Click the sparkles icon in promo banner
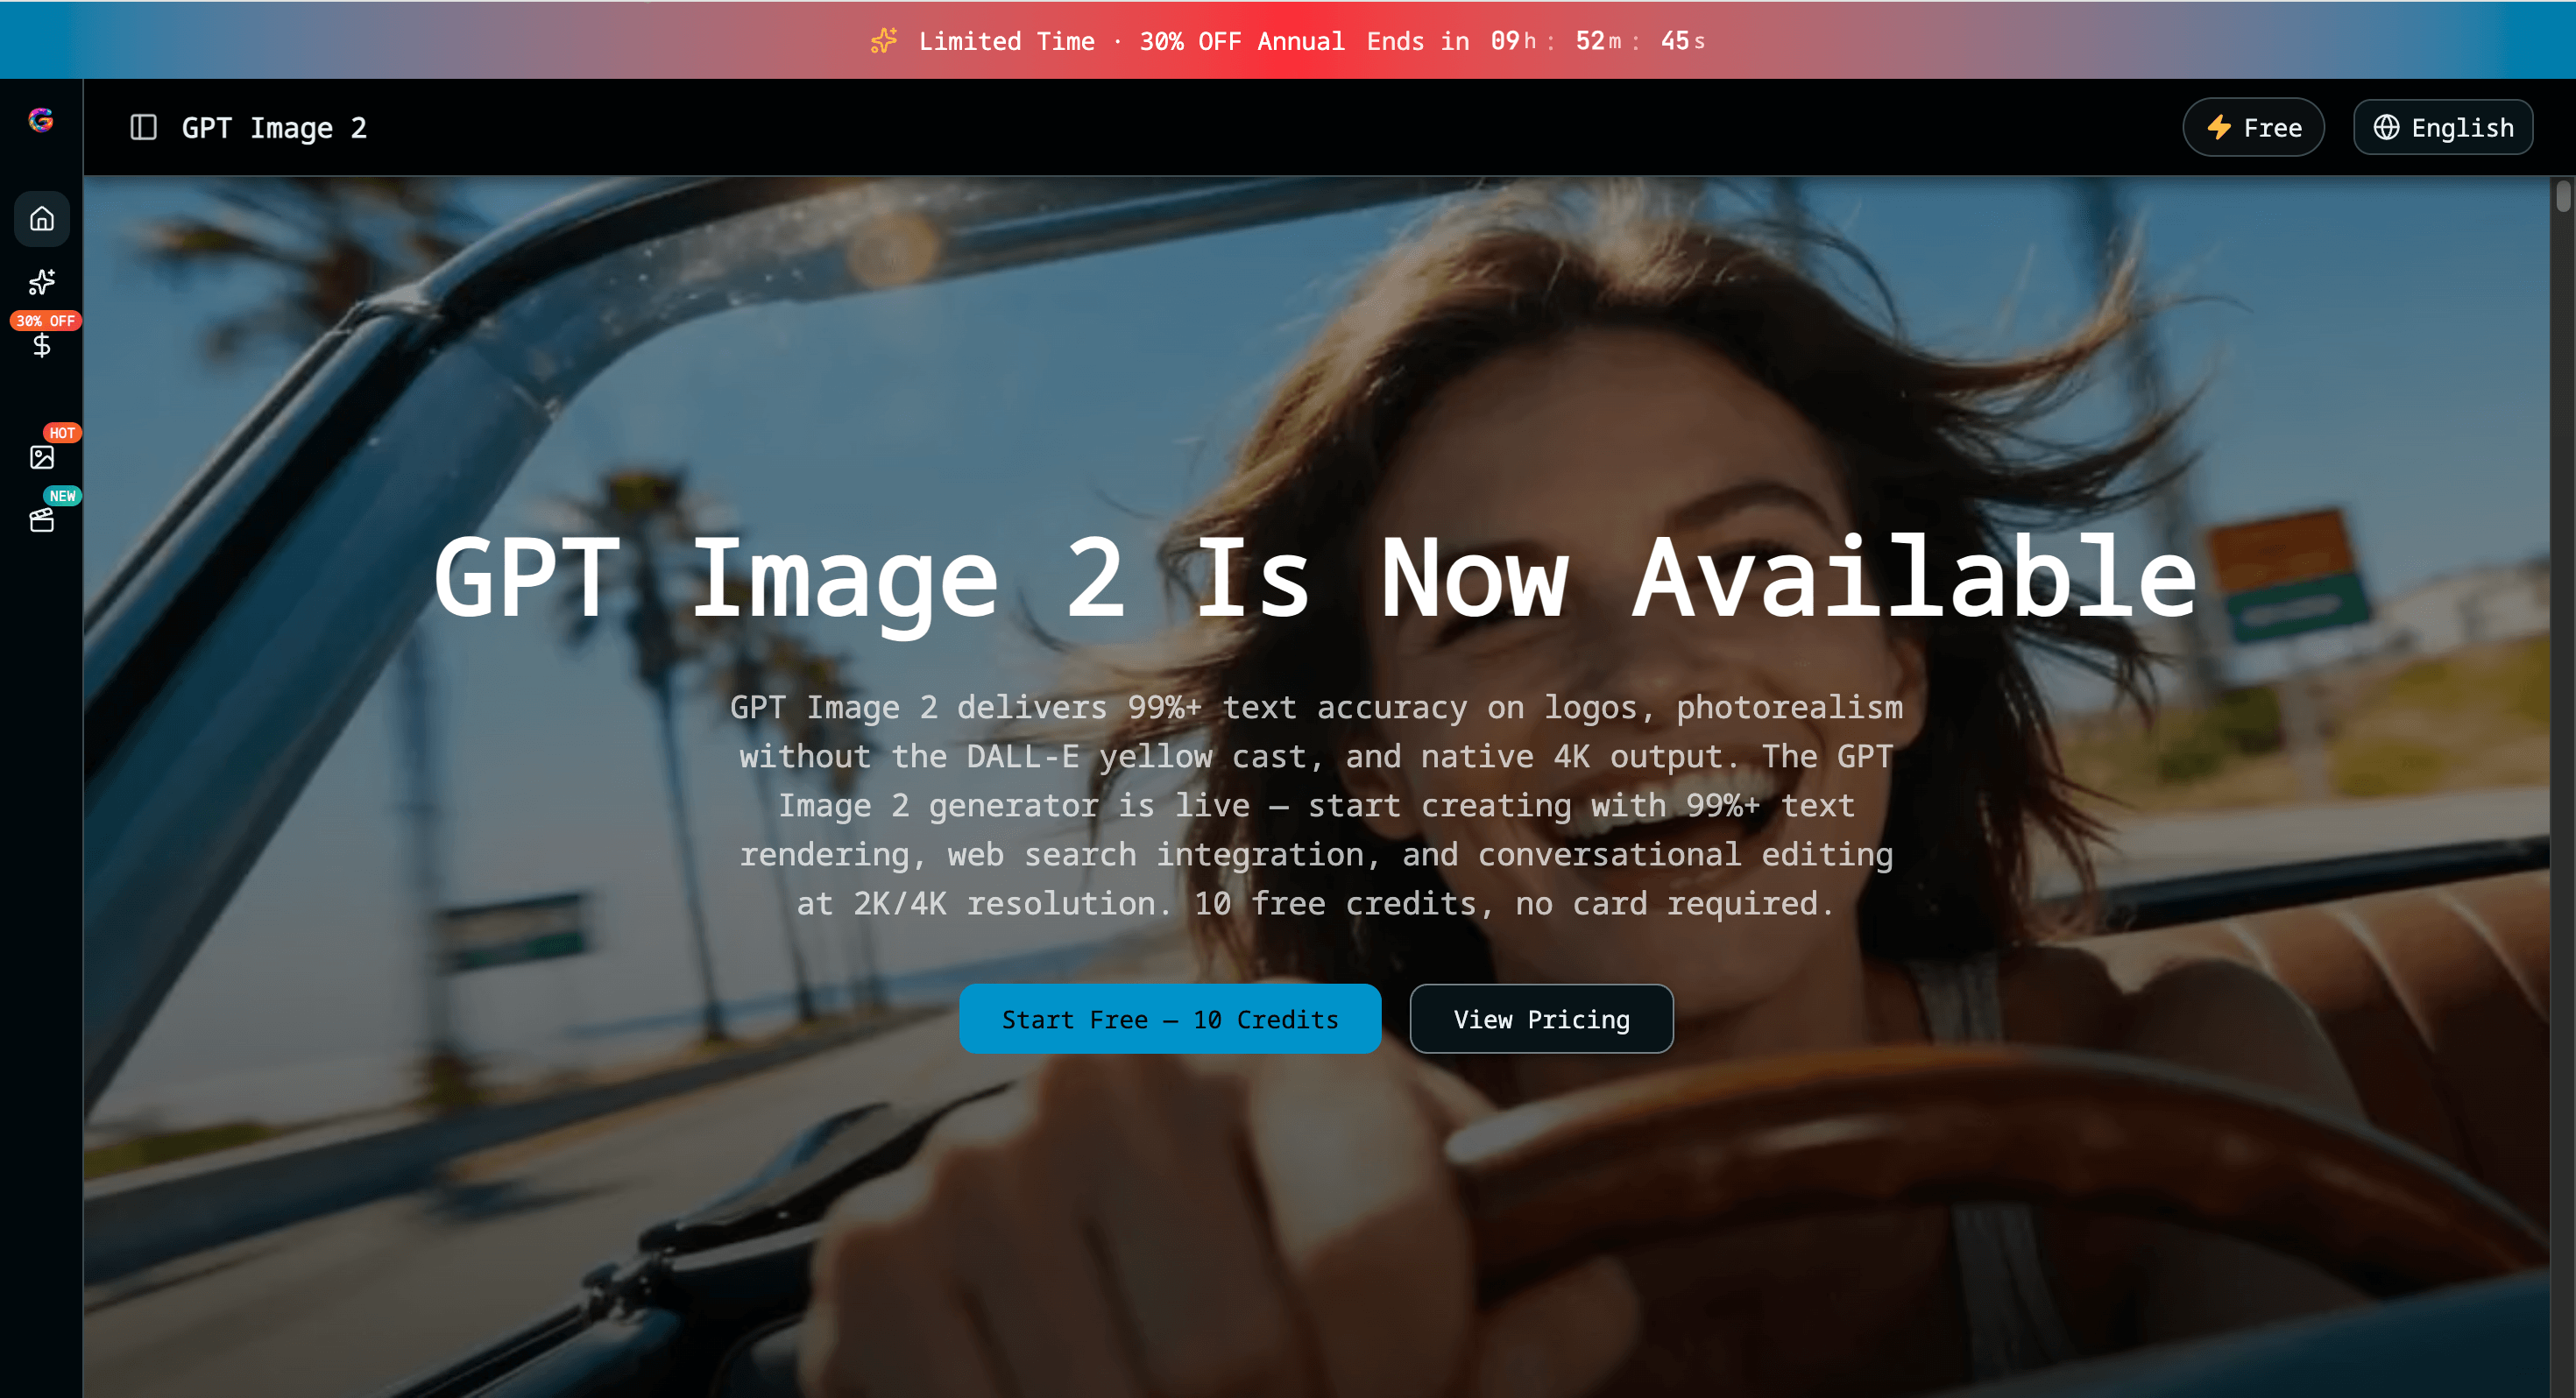Image resolution: width=2576 pixels, height=1398 pixels. pos(884,40)
